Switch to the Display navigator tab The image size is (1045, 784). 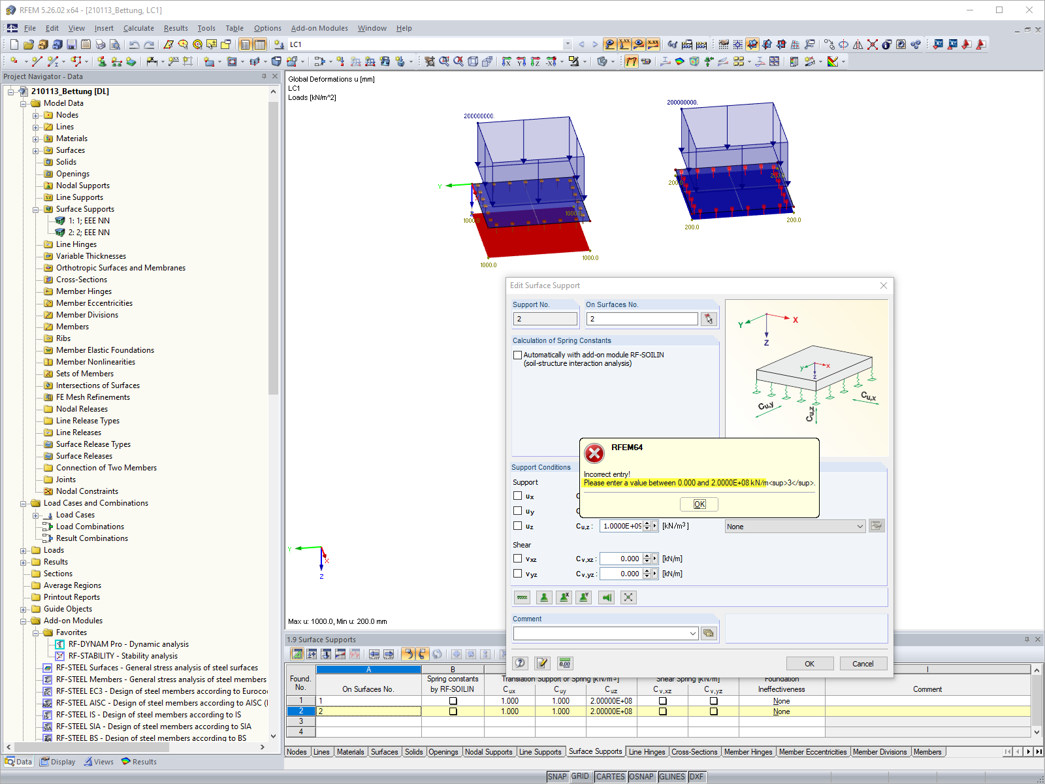(57, 762)
